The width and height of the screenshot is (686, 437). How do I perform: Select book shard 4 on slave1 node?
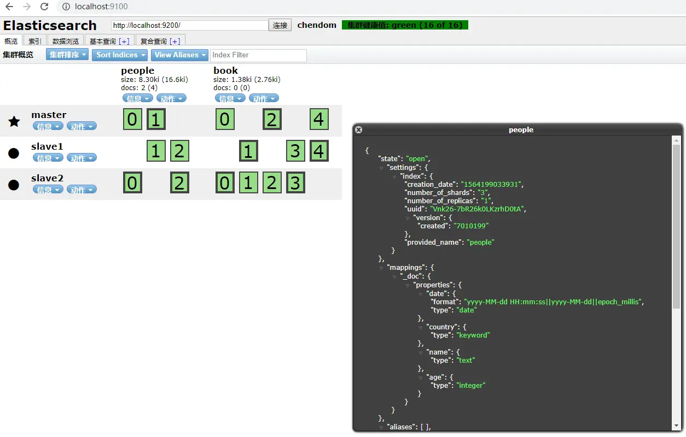tap(319, 151)
